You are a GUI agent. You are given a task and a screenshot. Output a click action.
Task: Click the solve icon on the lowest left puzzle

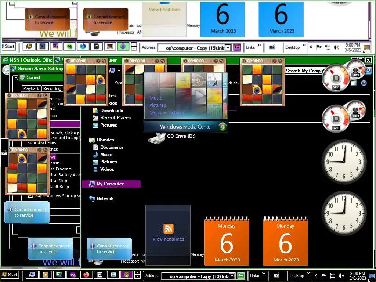click(x=45, y=150)
